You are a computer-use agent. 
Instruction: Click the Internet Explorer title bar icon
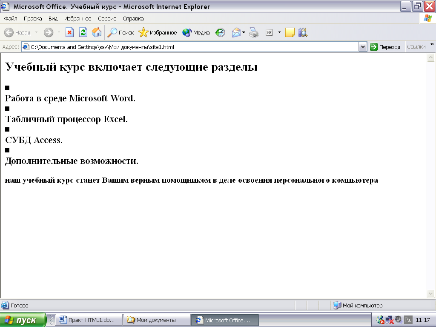[x=5, y=6]
